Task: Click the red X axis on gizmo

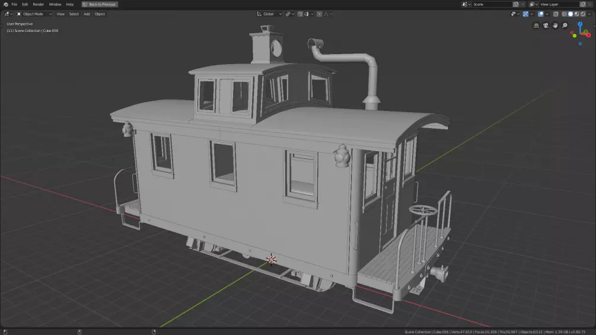Action: [588, 35]
